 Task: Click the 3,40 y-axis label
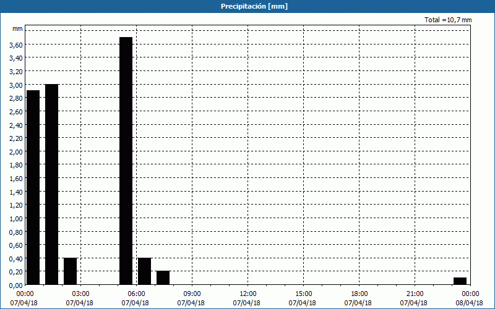tap(16, 58)
